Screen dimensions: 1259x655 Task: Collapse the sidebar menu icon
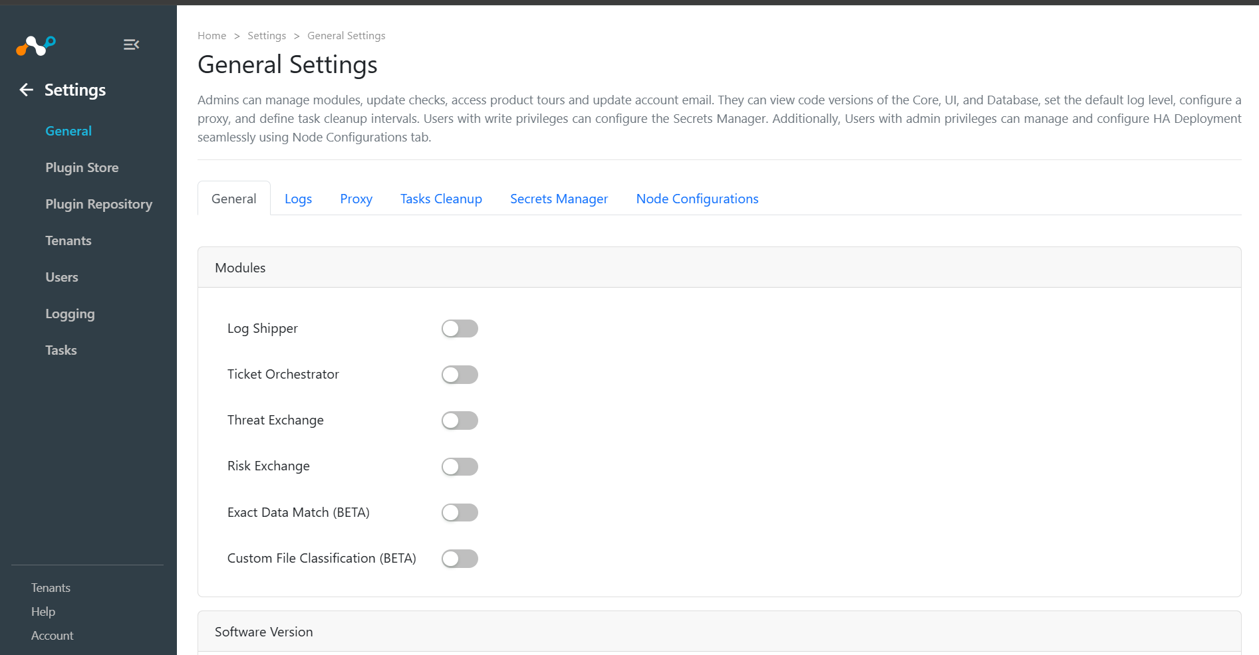[131, 45]
